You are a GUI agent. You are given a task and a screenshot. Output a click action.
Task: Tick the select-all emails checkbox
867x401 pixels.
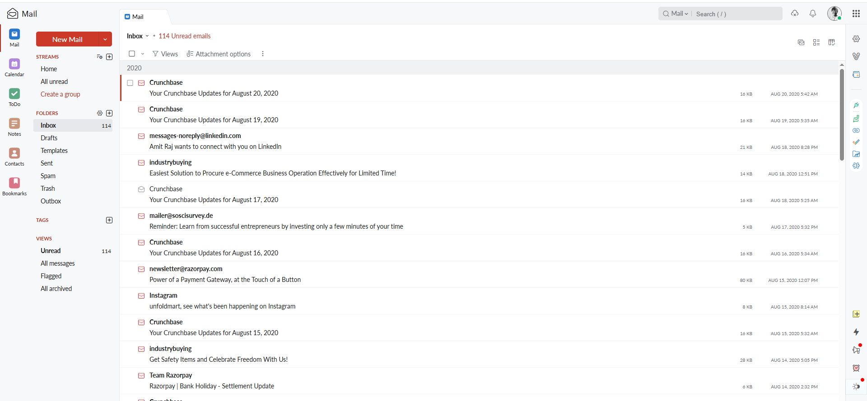132,54
